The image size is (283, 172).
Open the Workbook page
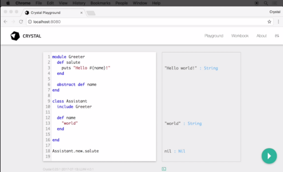tap(240, 36)
